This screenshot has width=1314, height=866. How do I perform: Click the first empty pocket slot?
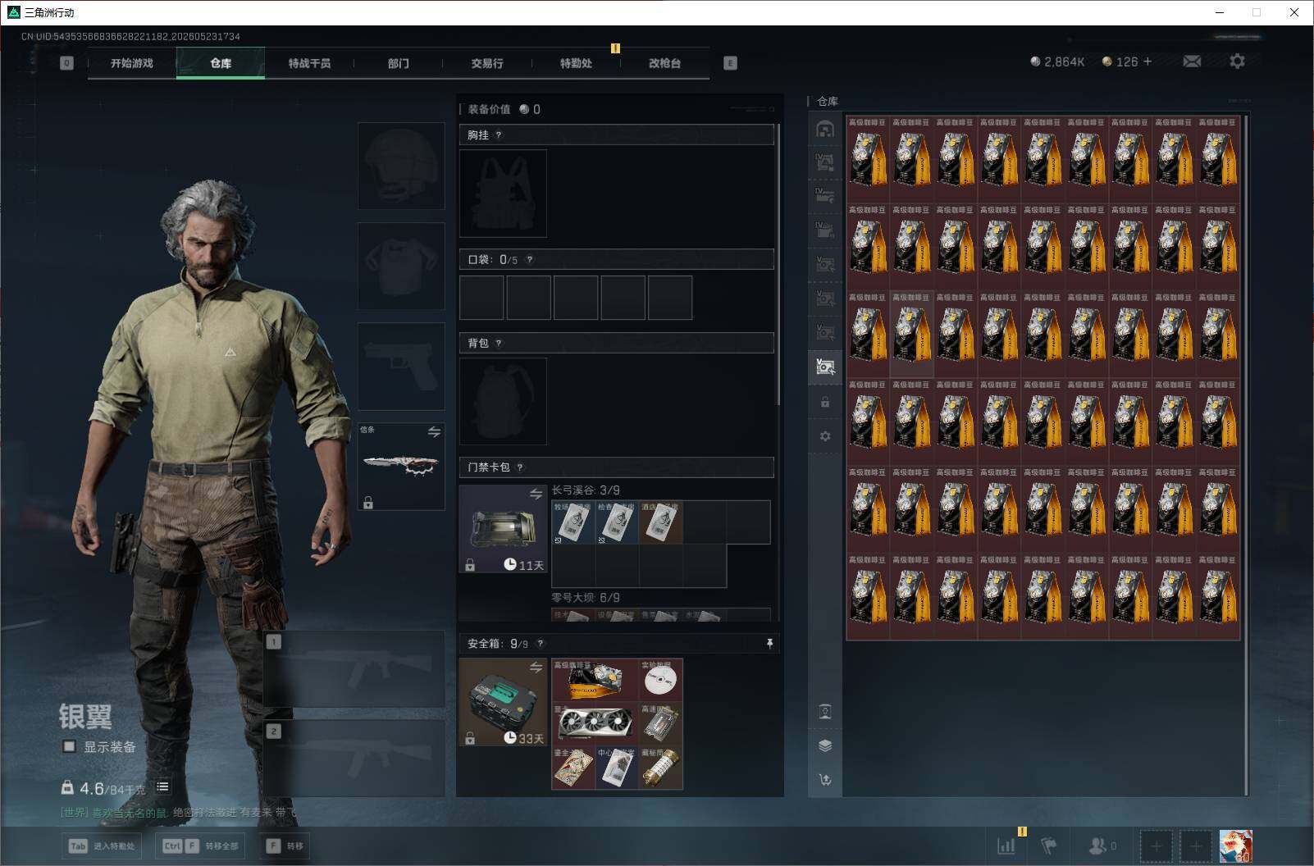click(481, 297)
